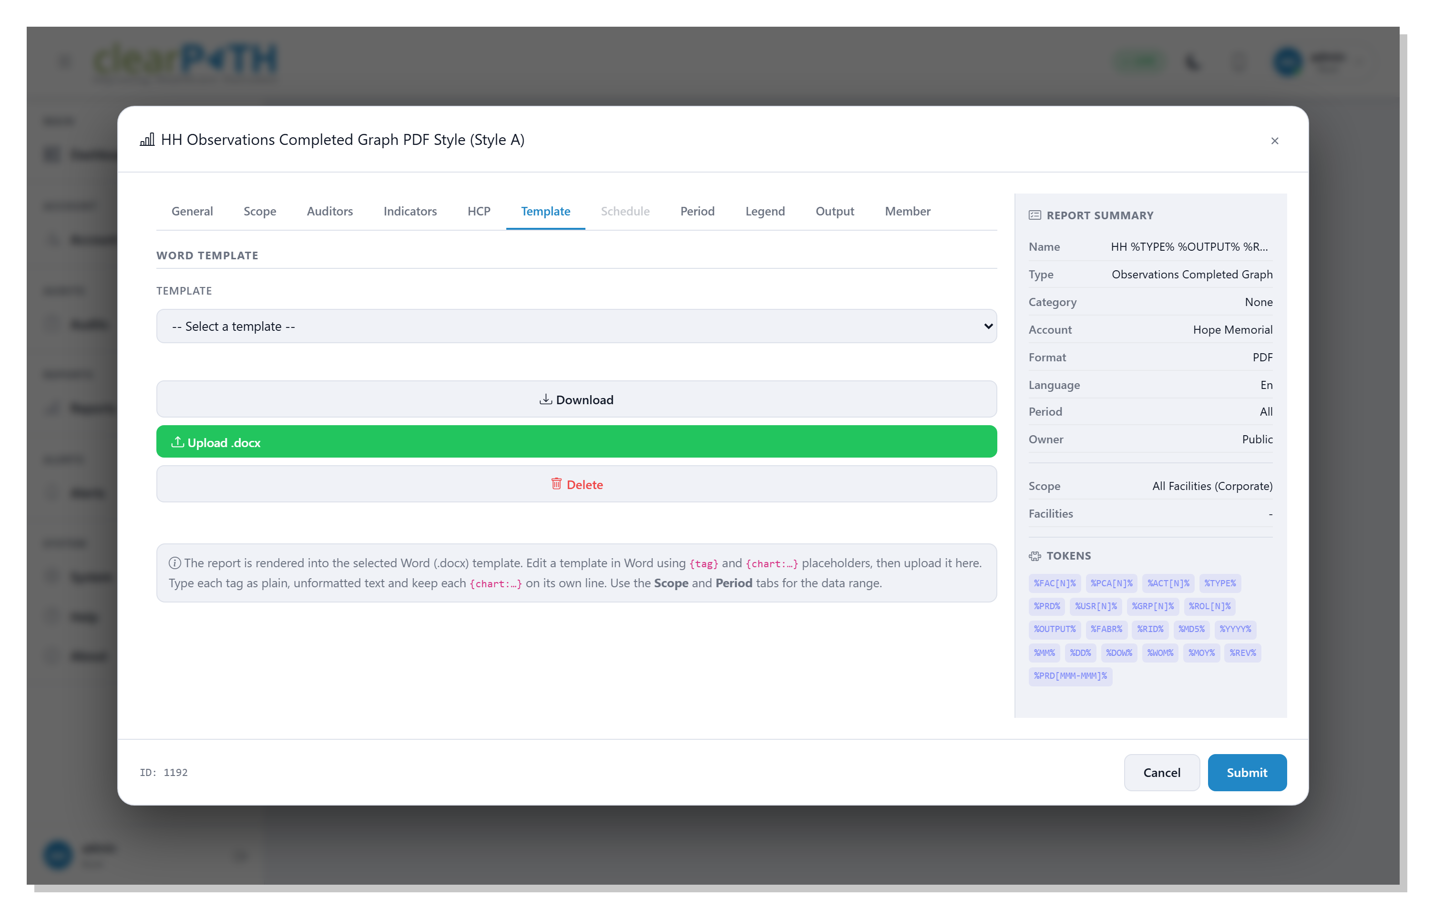Select the %REV% token

click(1242, 652)
